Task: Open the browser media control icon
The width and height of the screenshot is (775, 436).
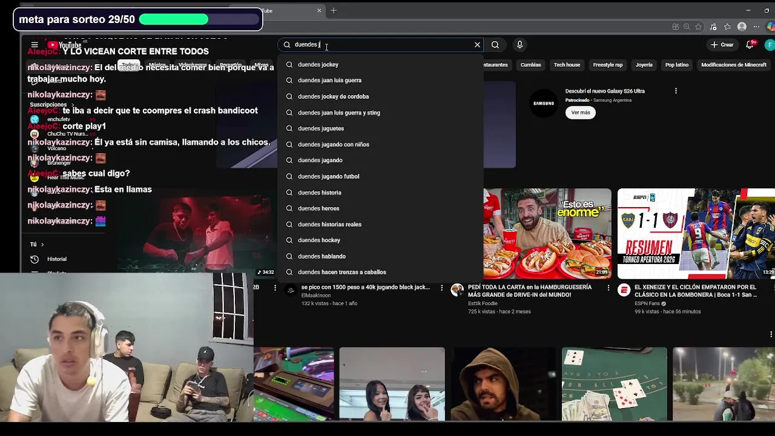Action: [x=713, y=27]
